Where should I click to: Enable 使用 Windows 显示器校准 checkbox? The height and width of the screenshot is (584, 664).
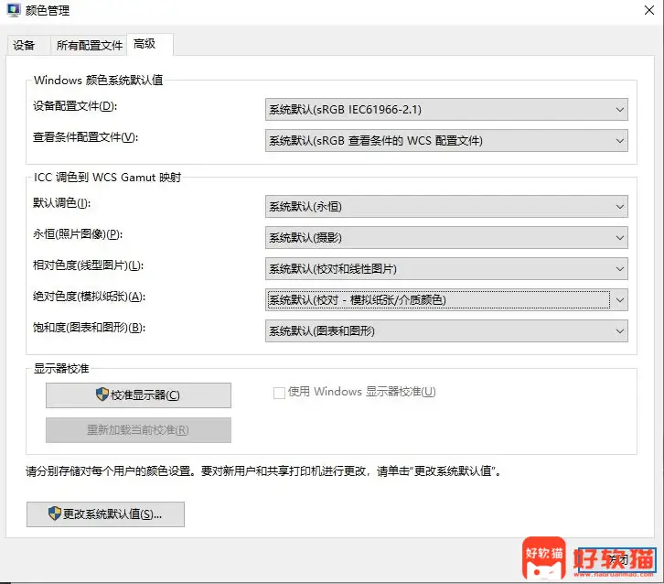(x=279, y=393)
